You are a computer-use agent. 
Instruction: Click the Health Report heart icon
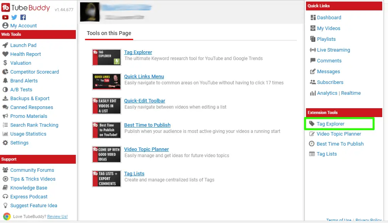click(x=5, y=54)
